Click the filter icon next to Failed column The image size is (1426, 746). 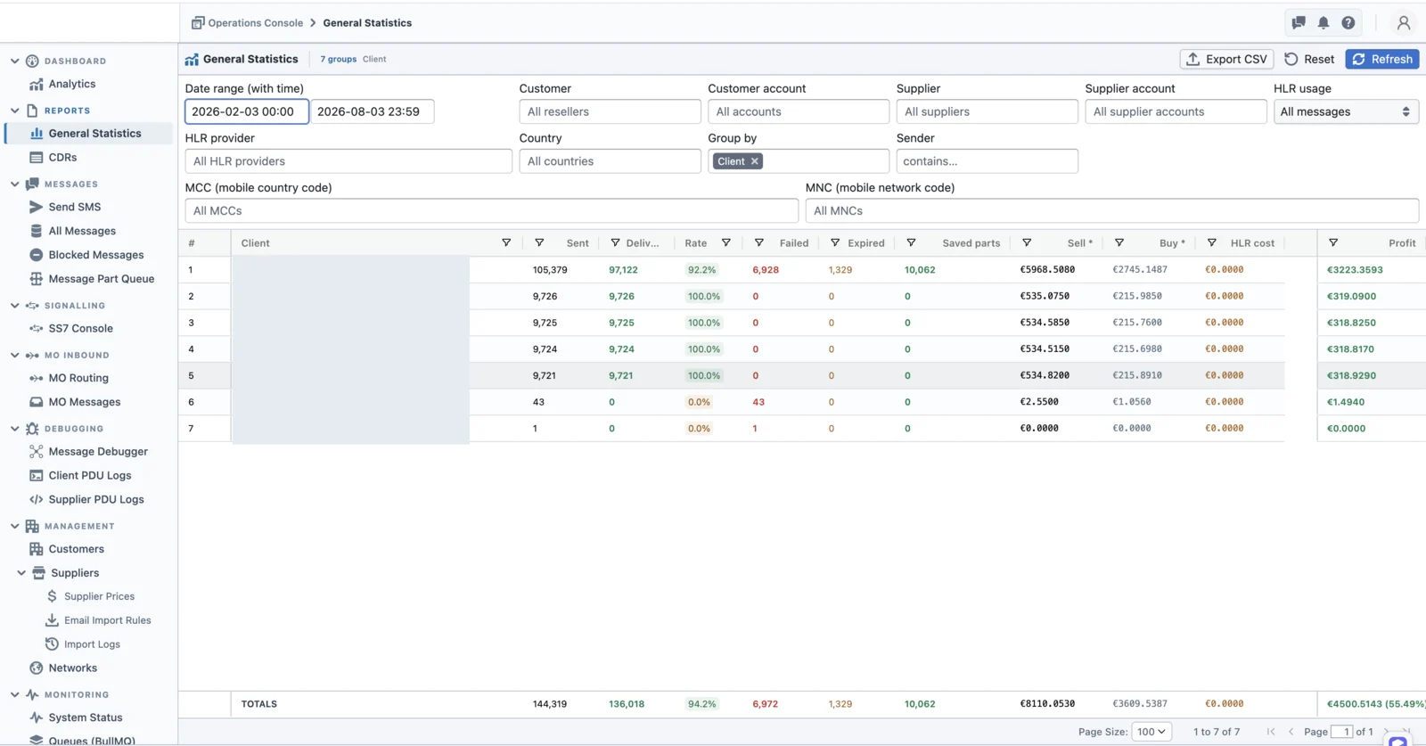[x=759, y=243]
